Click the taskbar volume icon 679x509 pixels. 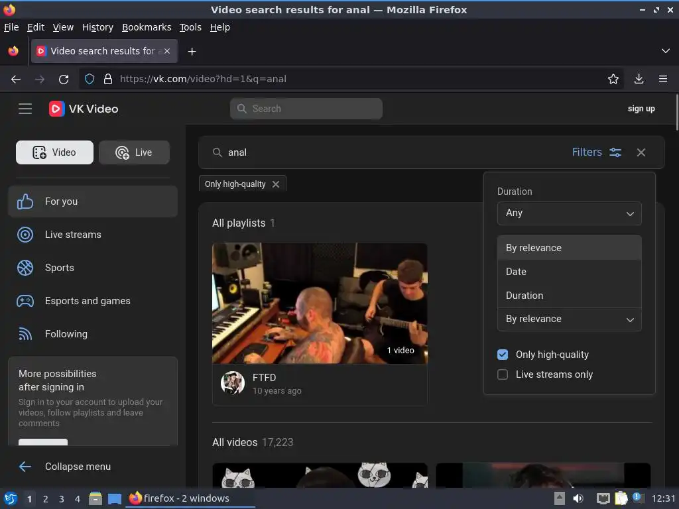pyautogui.click(x=578, y=498)
